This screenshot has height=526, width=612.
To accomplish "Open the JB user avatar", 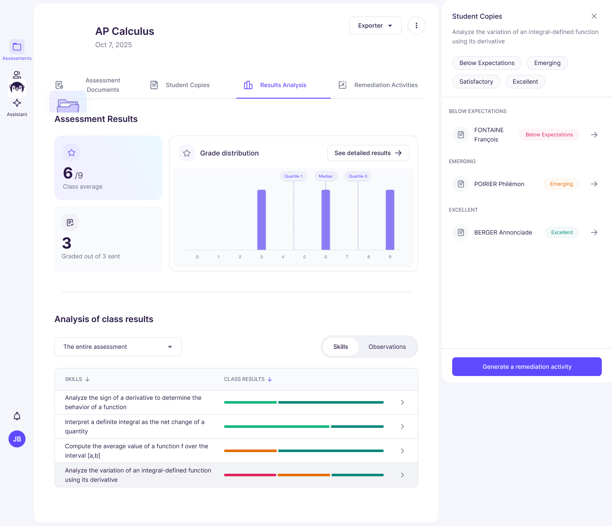I will pos(17,439).
